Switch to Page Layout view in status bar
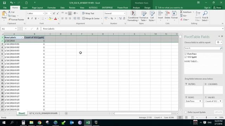This screenshot has height=126, width=225. [186, 118]
